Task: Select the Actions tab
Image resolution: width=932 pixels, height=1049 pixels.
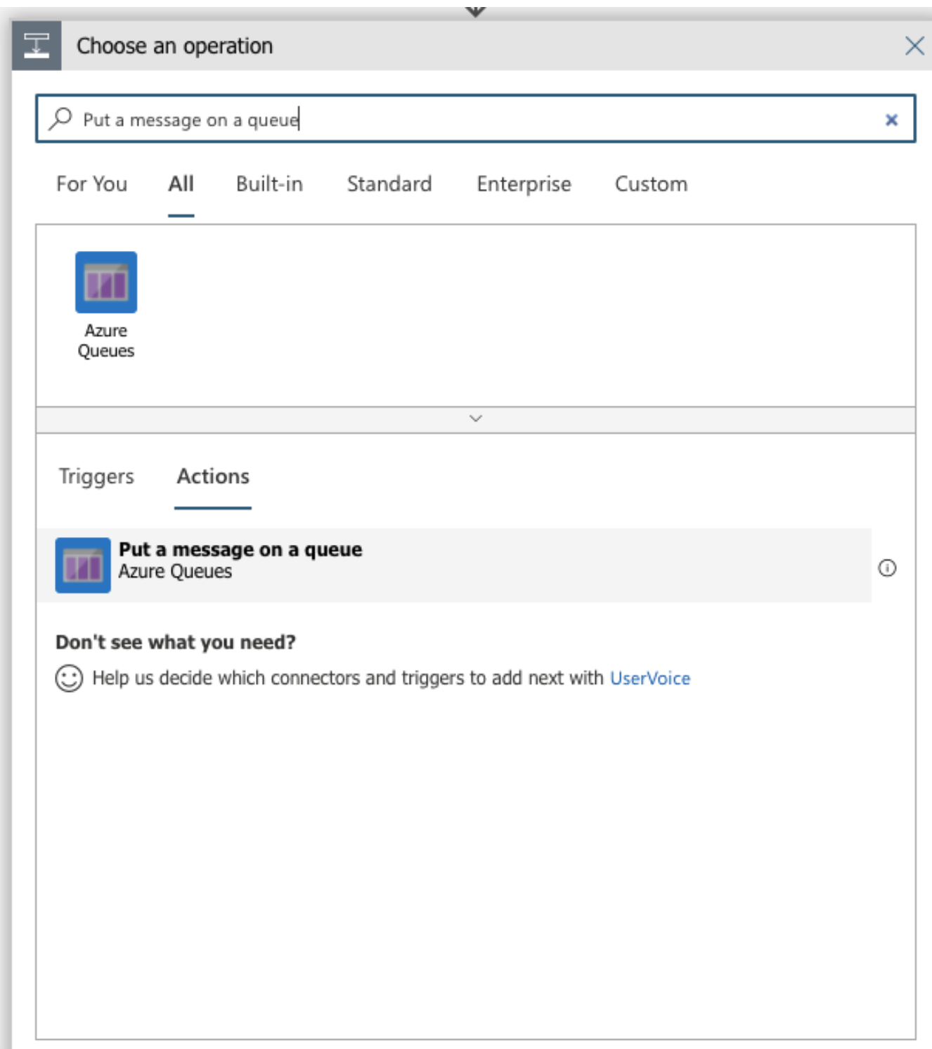Action: click(213, 477)
